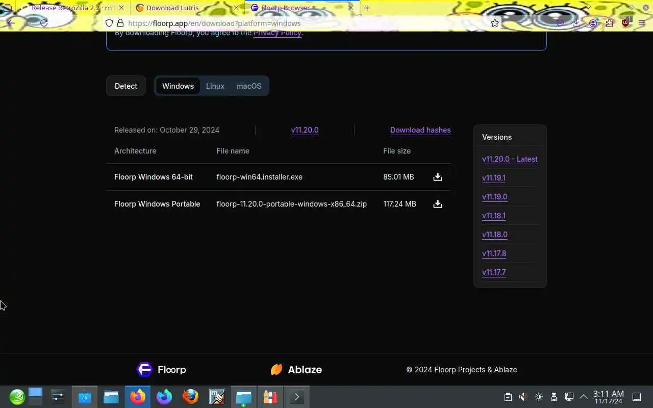
Task: Click the muted volume tray icon
Action: point(523,397)
